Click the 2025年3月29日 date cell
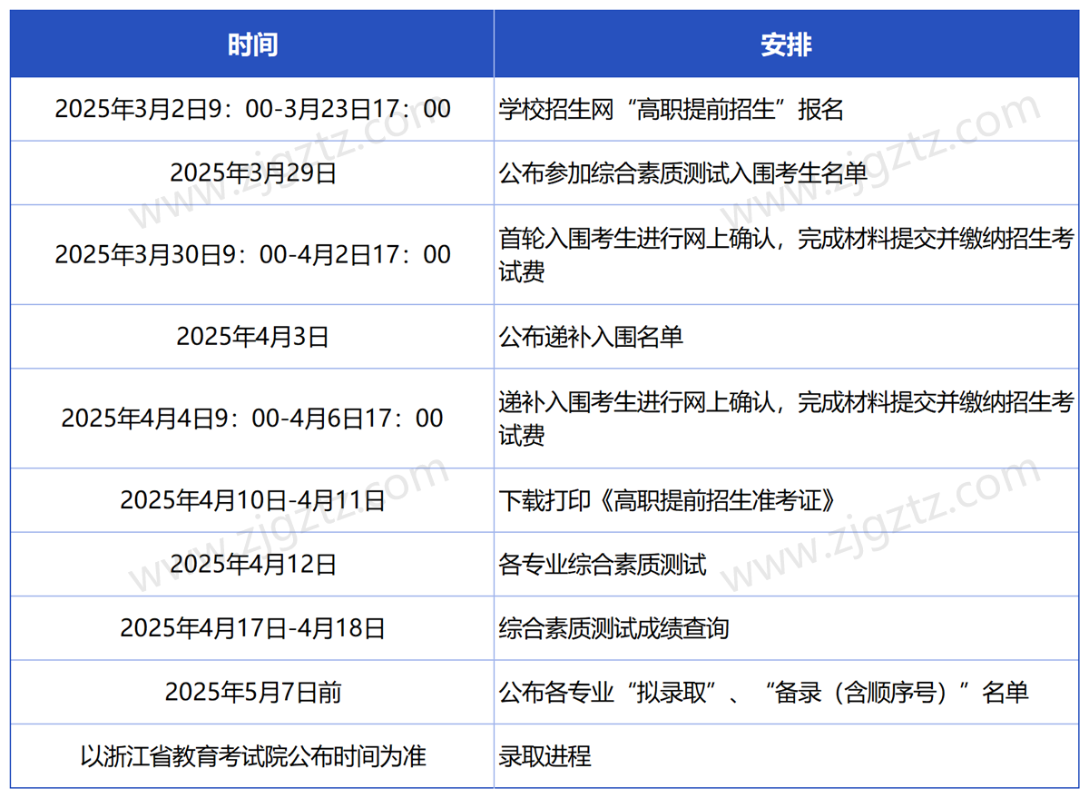 point(251,172)
